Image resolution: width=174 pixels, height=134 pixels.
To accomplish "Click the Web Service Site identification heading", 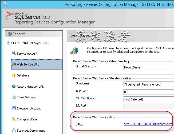I will (102, 78).
